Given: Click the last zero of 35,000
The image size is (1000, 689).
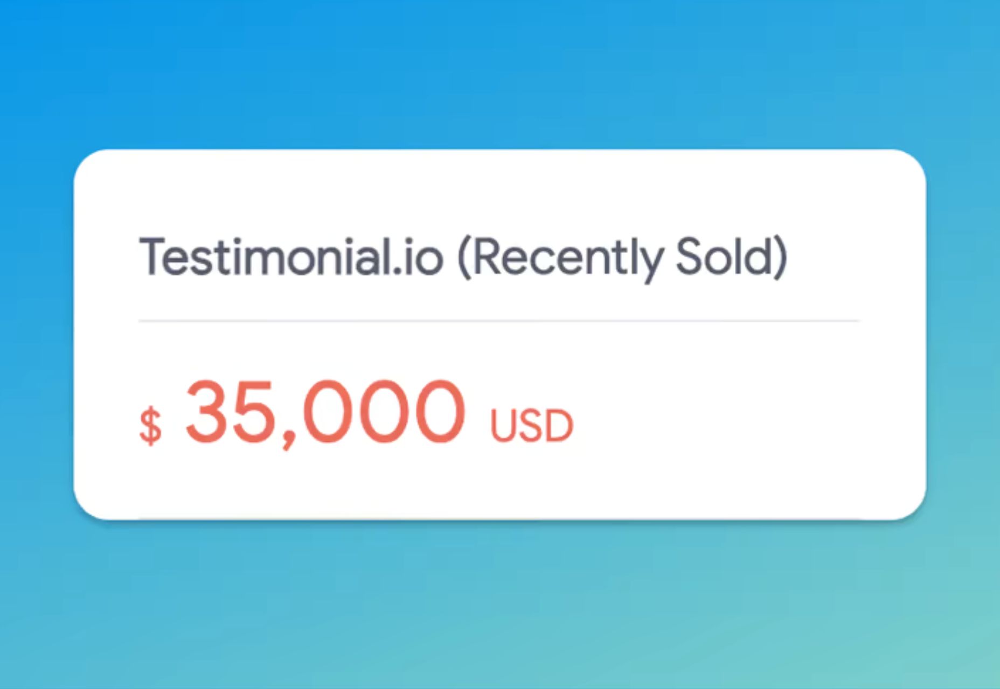Looking at the screenshot, I should (x=439, y=412).
